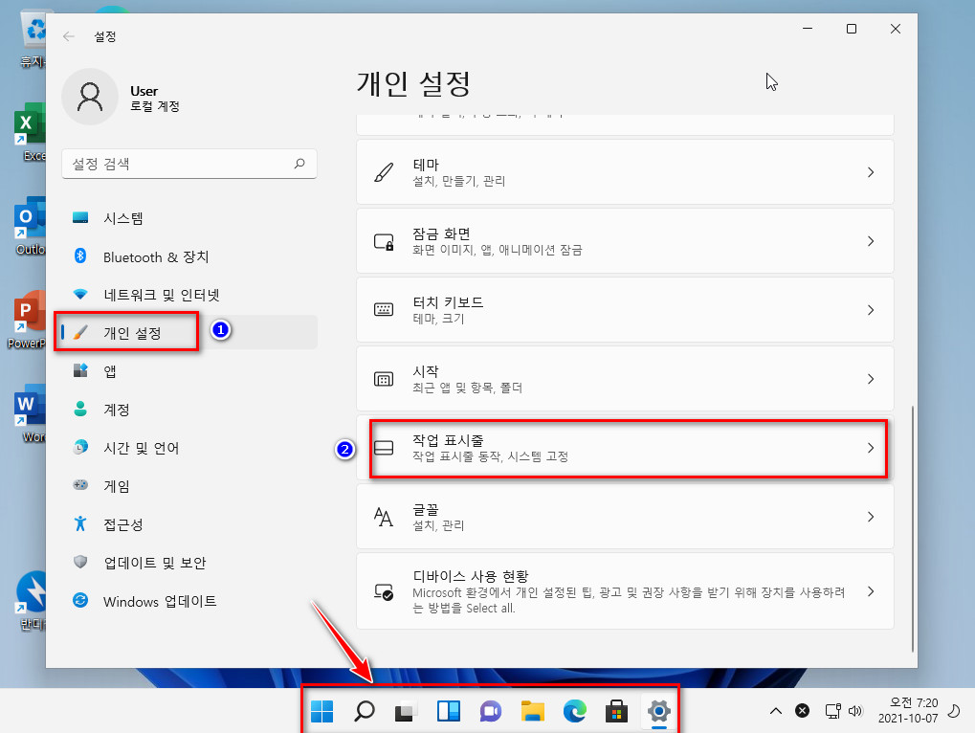Show hidden tray icons chevron
This screenshot has width=975, height=733.
(x=776, y=711)
